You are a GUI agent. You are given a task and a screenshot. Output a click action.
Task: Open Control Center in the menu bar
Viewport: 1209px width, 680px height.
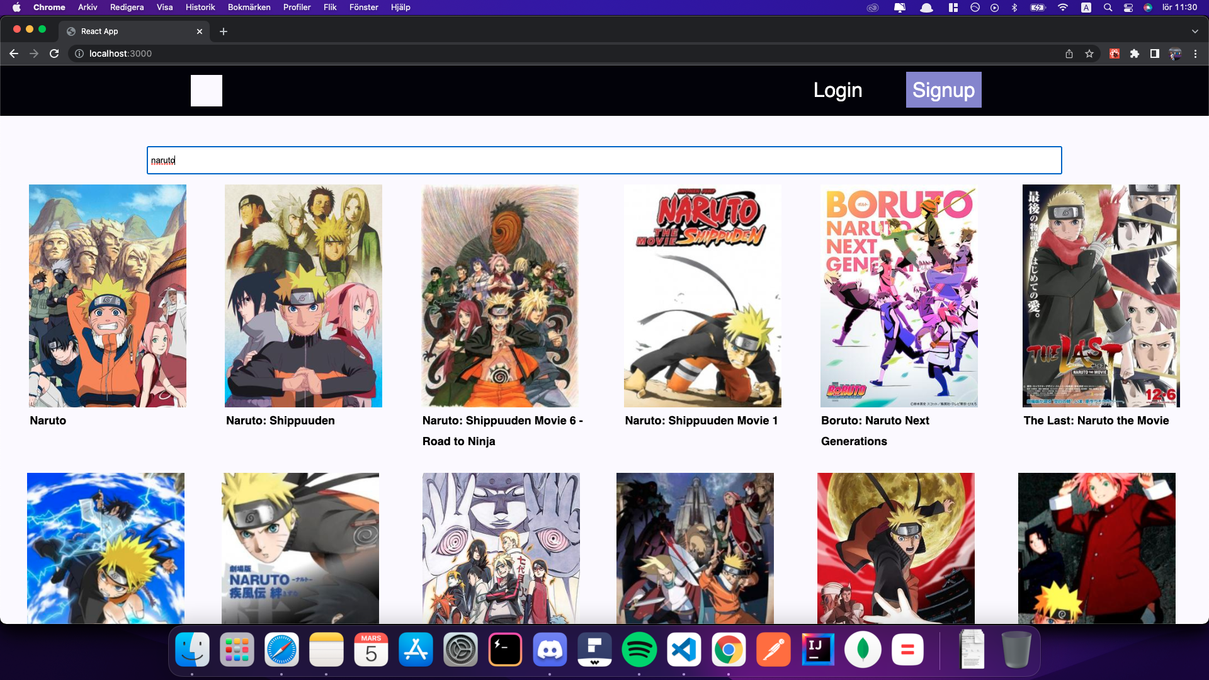[x=1128, y=8]
